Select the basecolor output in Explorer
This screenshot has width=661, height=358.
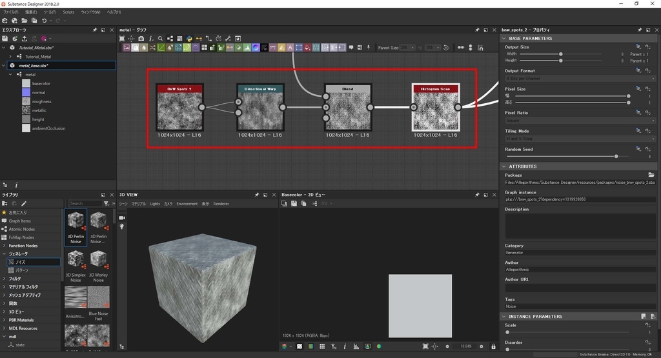(x=41, y=83)
